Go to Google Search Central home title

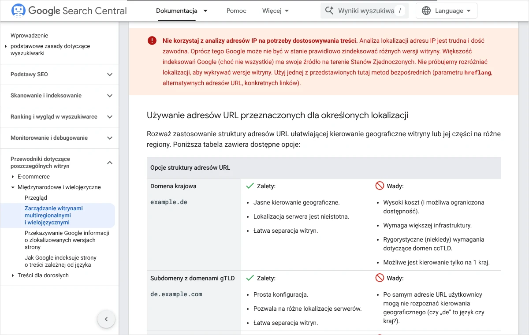pyautogui.click(x=78, y=11)
